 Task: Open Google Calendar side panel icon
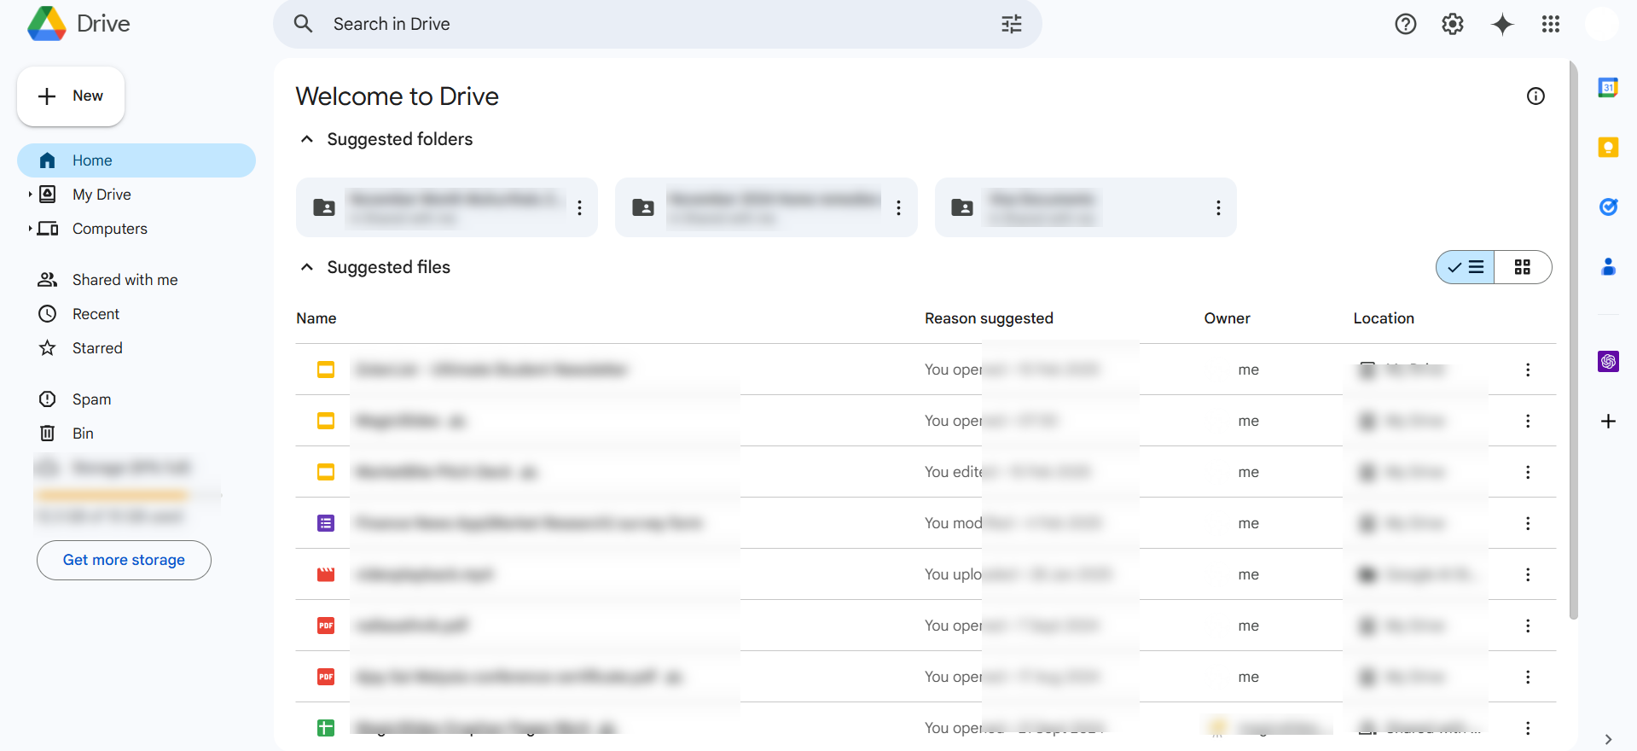[1608, 87]
